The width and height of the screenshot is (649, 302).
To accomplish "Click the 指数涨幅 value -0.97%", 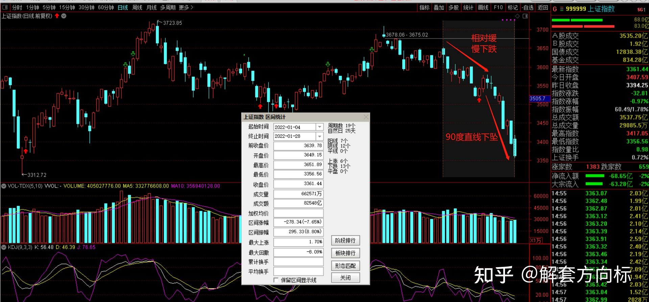I will click(x=639, y=101).
